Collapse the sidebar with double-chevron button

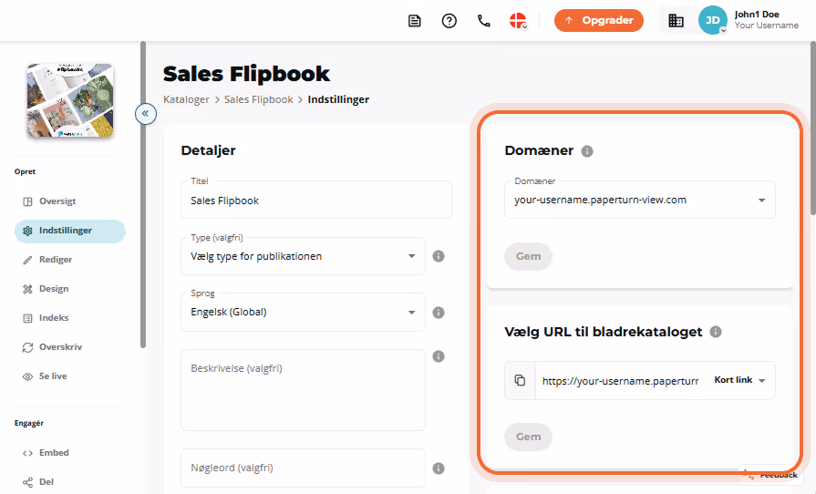[146, 113]
